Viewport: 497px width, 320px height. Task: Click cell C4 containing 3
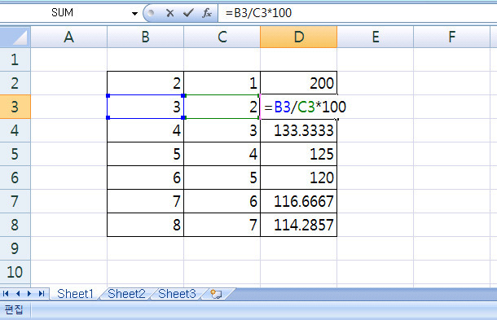[222, 130]
